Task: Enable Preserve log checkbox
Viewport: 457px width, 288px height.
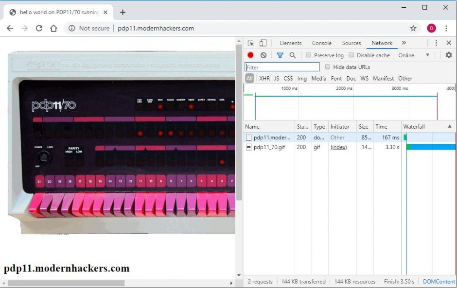Action: (x=308, y=55)
